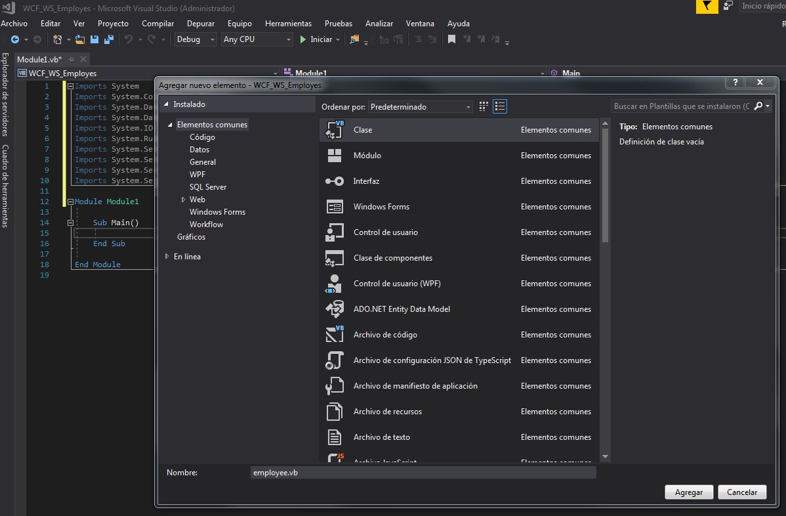Expand the En línea section
The height and width of the screenshot is (516, 786).
point(167,256)
